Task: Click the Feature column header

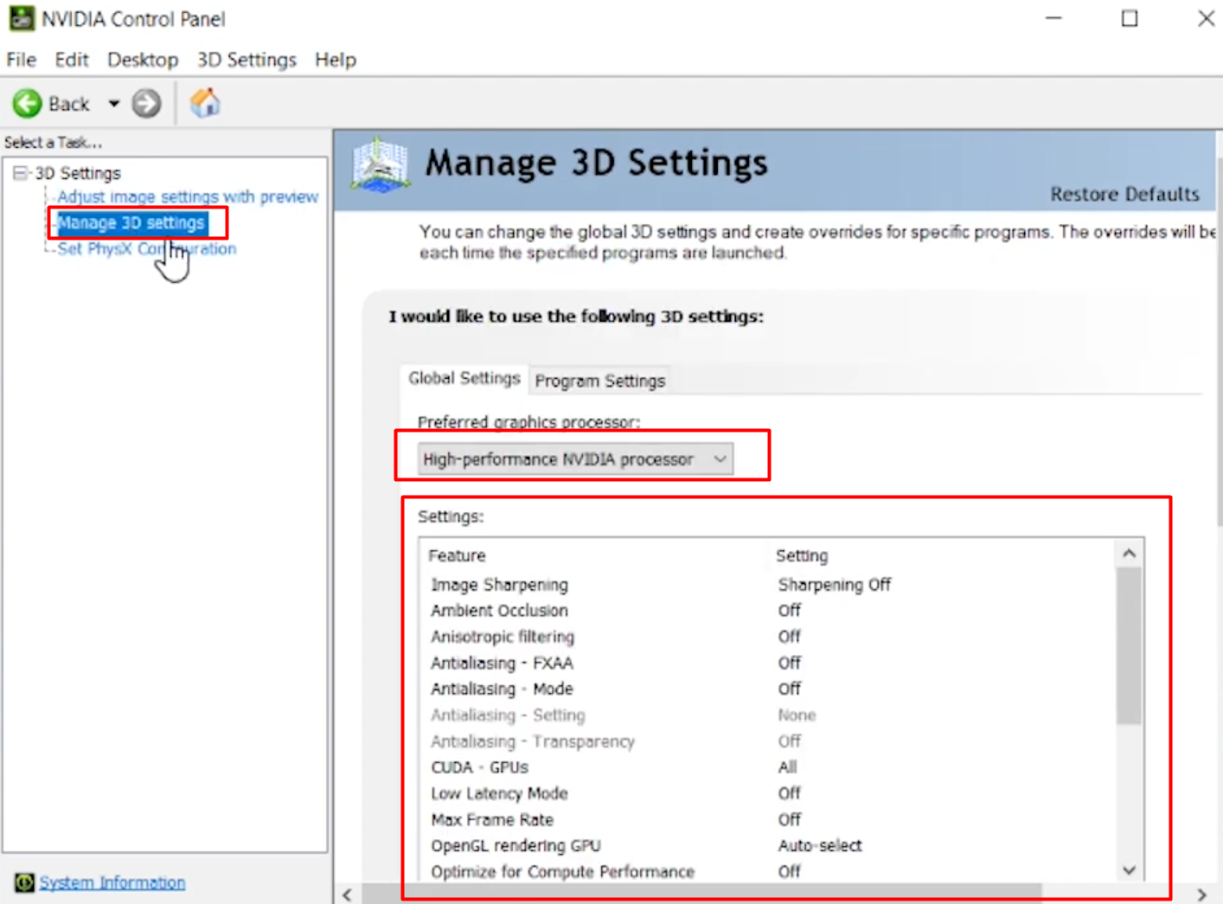Action: [x=457, y=555]
